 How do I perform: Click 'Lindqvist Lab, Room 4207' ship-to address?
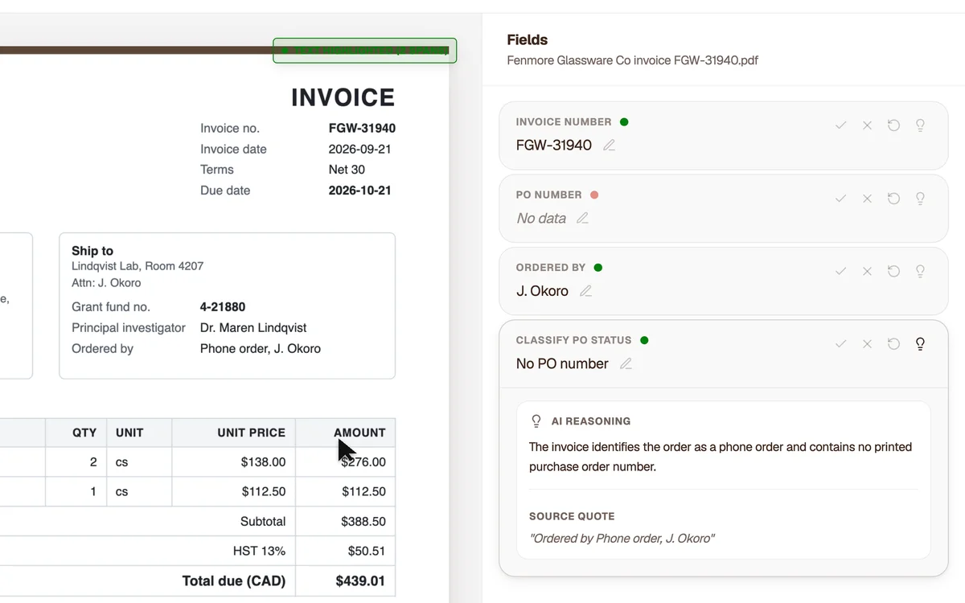coord(138,266)
